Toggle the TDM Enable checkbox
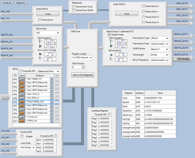Screen dimensions: 195x158 (175, 59)
